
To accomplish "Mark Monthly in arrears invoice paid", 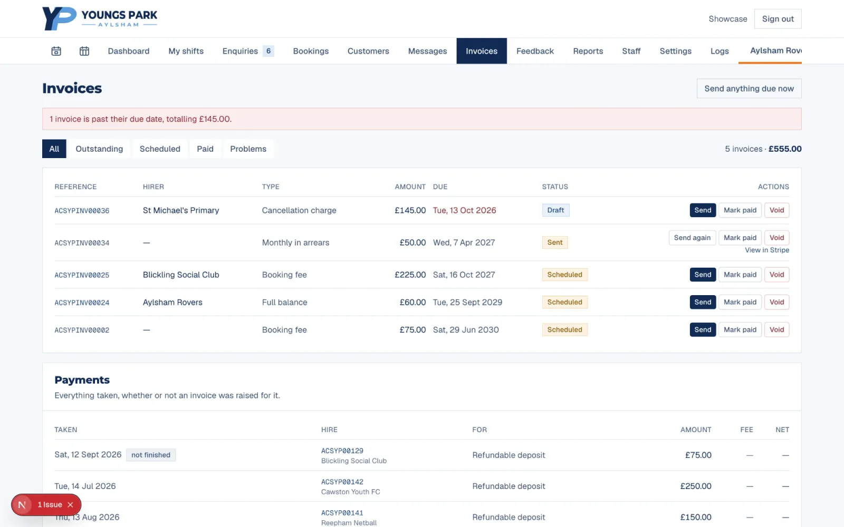I will (740, 238).
